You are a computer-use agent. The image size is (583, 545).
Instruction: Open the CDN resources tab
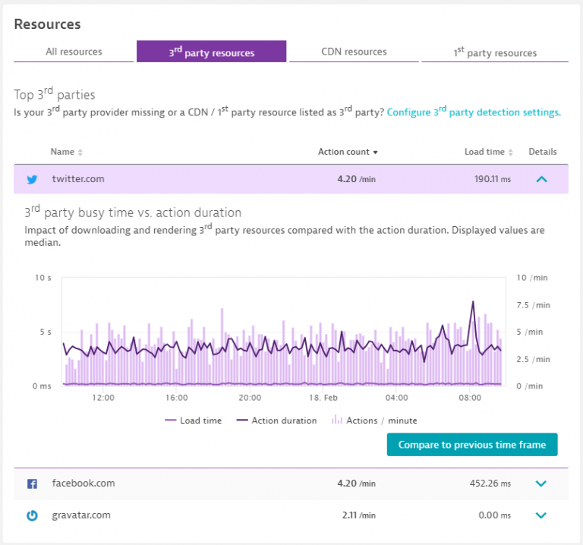[353, 52]
